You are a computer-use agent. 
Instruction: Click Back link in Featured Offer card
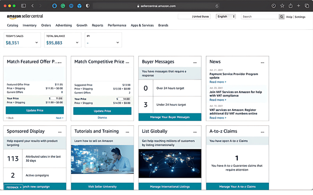tap(10, 118)
